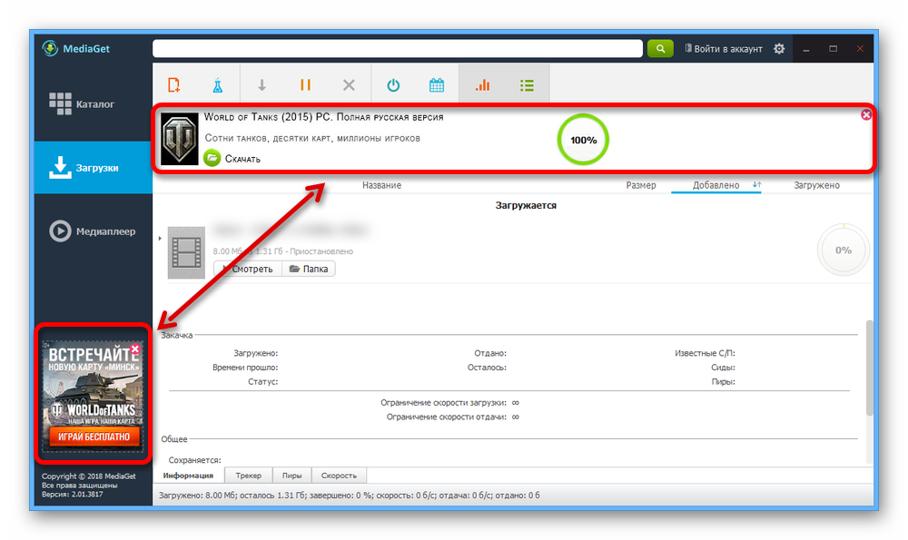The width and height of the screenshot is (908, 540).
Task: Click the Папка button
Action: pos(308,269)
